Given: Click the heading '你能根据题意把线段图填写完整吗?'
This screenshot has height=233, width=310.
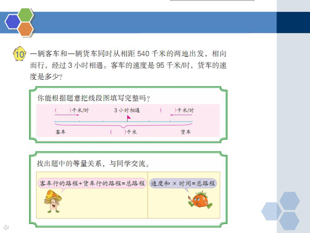Looking at the screenshot, I should [x=94, y=98].
